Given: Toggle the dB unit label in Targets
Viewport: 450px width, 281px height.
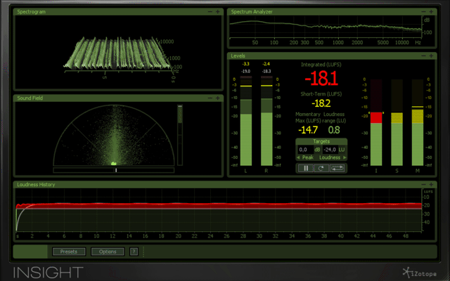Looking at the screenshot, I should [316, 149].
